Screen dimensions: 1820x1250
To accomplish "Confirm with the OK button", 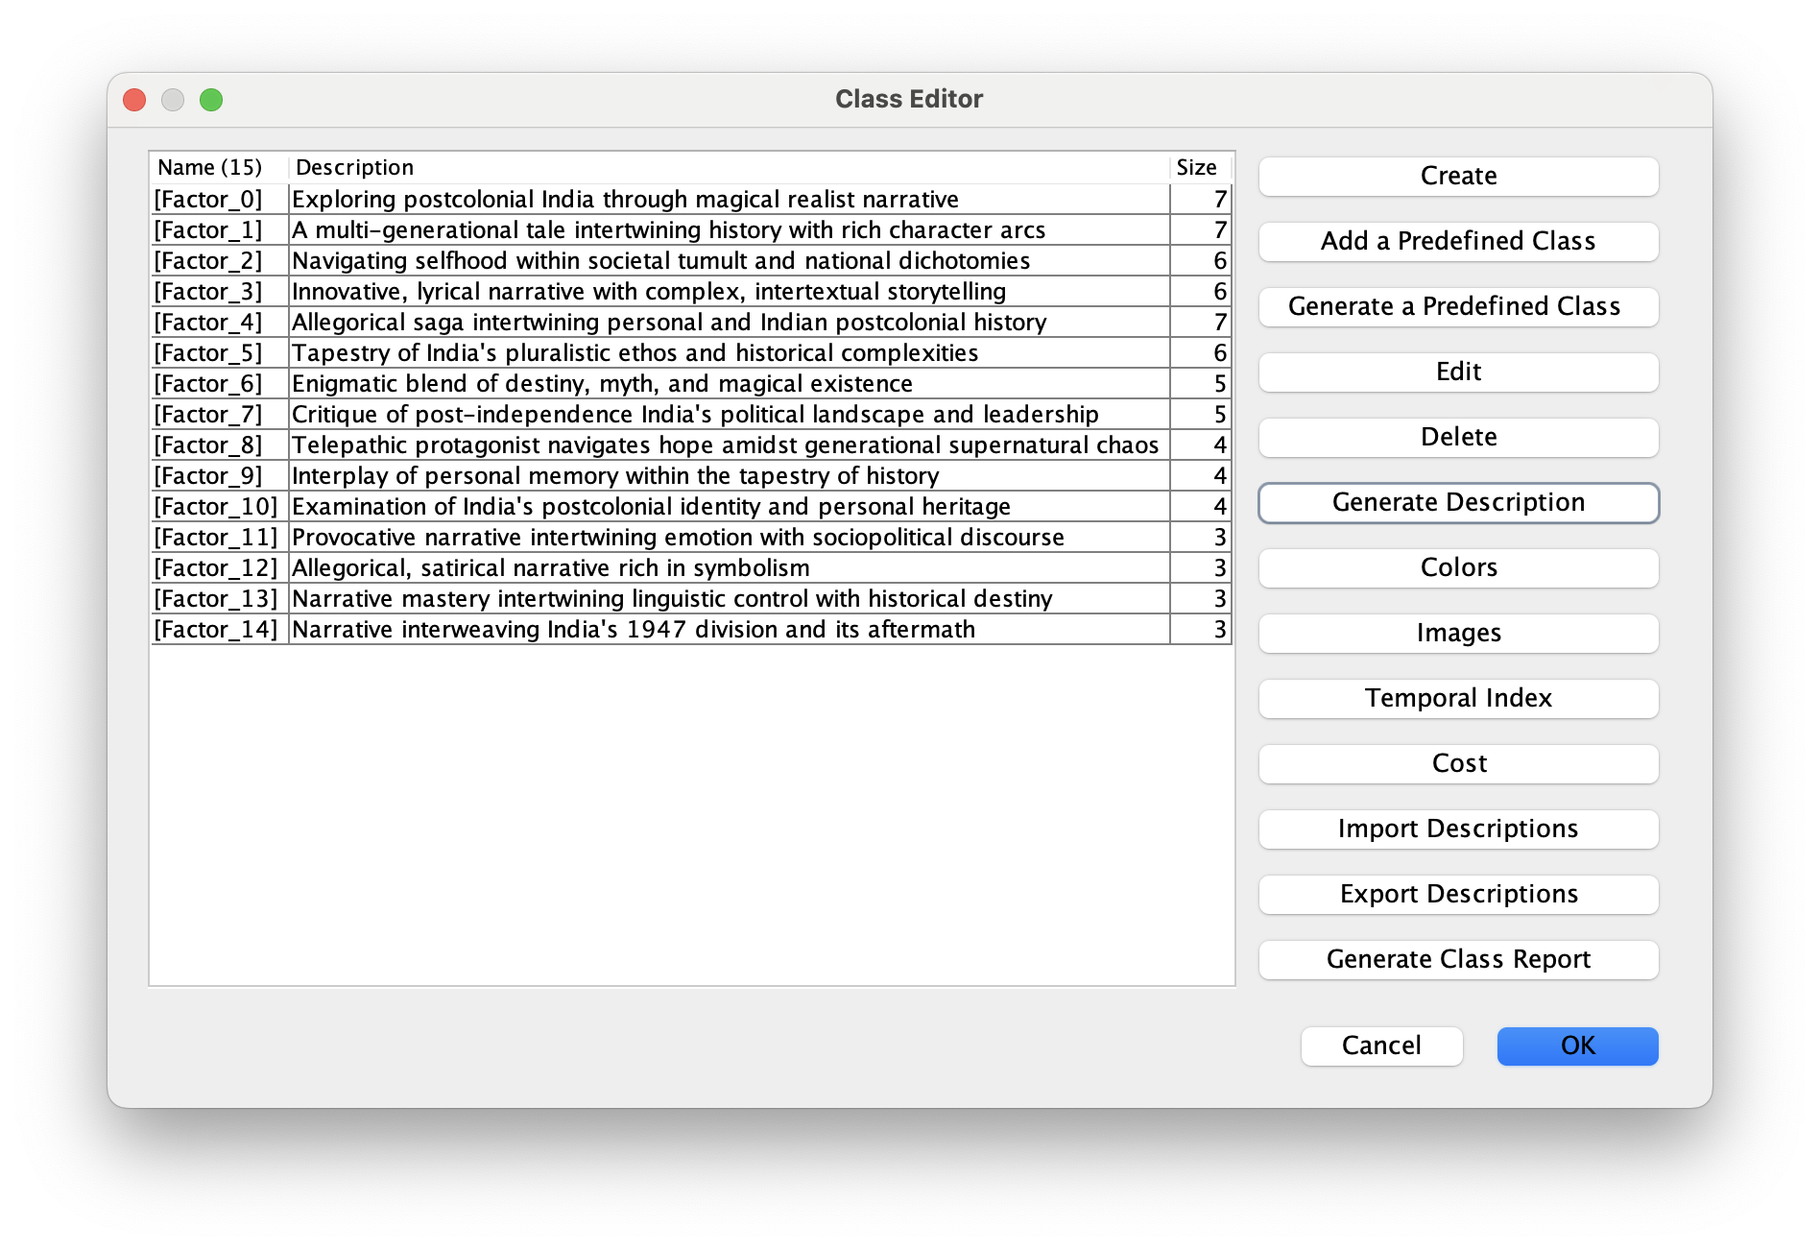I will point(1576,1046).
